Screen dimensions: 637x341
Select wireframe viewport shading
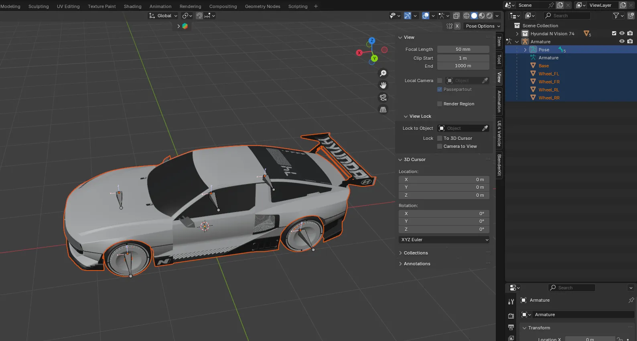pyautogui.click(x=467, y=16)
